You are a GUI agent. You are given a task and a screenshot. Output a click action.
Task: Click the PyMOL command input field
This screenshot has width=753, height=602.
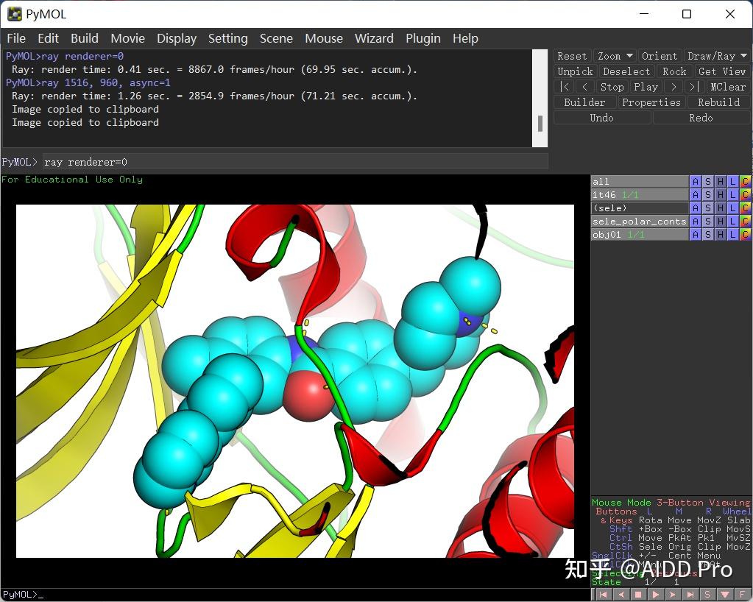(294, 162)
